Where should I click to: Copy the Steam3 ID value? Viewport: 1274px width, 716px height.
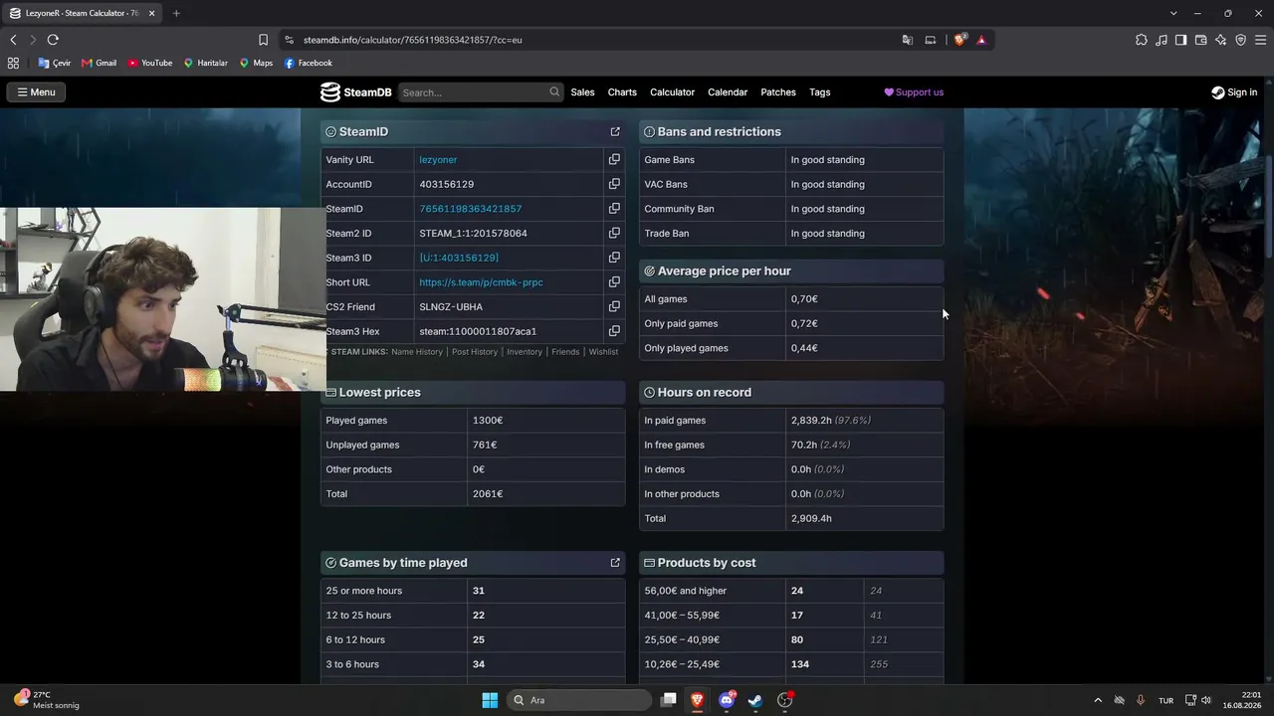point(614,258)
